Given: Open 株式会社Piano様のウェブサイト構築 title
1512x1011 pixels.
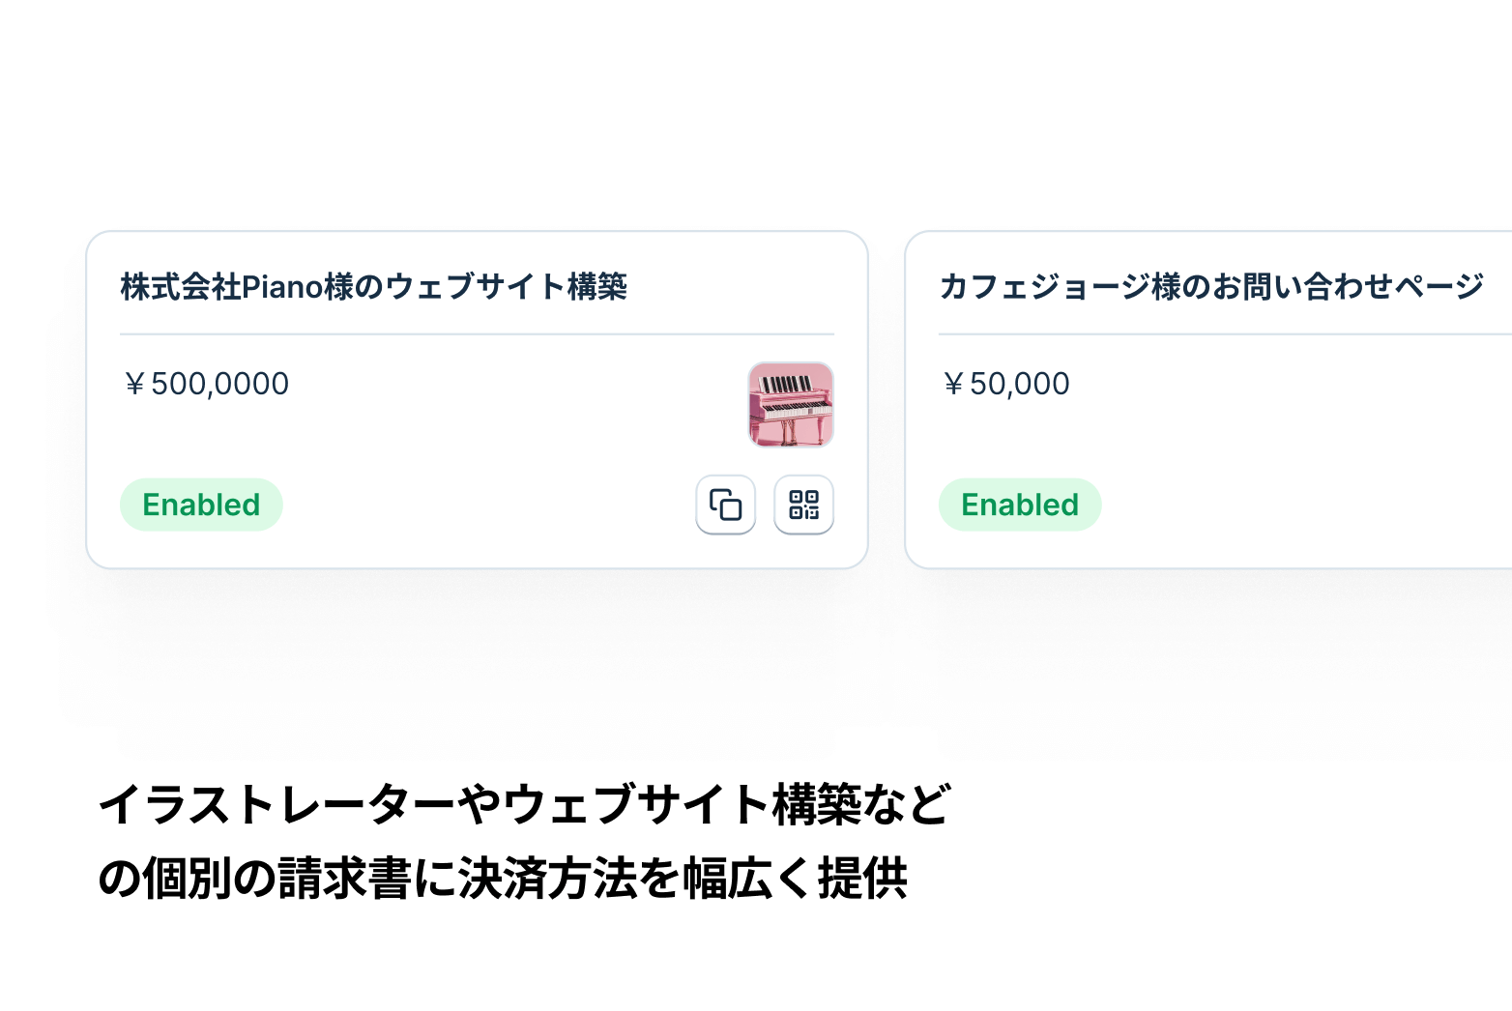Looking at the screenshot, I should tap(373, 287).
